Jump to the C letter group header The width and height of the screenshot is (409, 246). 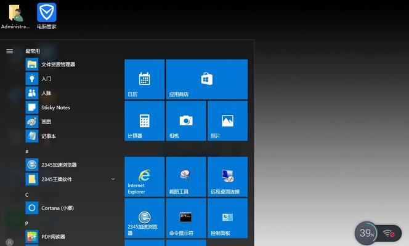tap(27, 195)
